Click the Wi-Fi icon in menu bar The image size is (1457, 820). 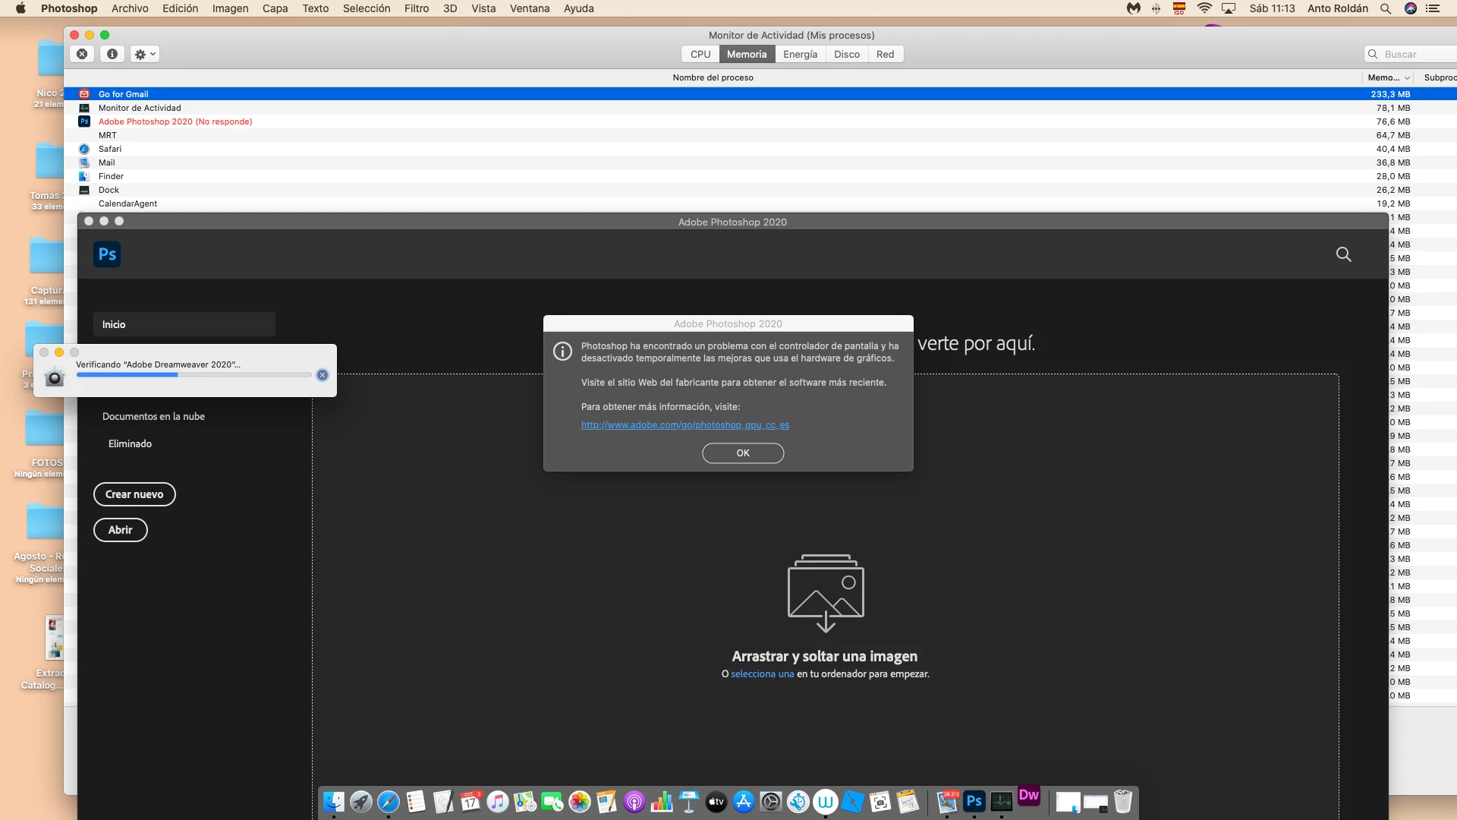click(x=1204, y=8)
